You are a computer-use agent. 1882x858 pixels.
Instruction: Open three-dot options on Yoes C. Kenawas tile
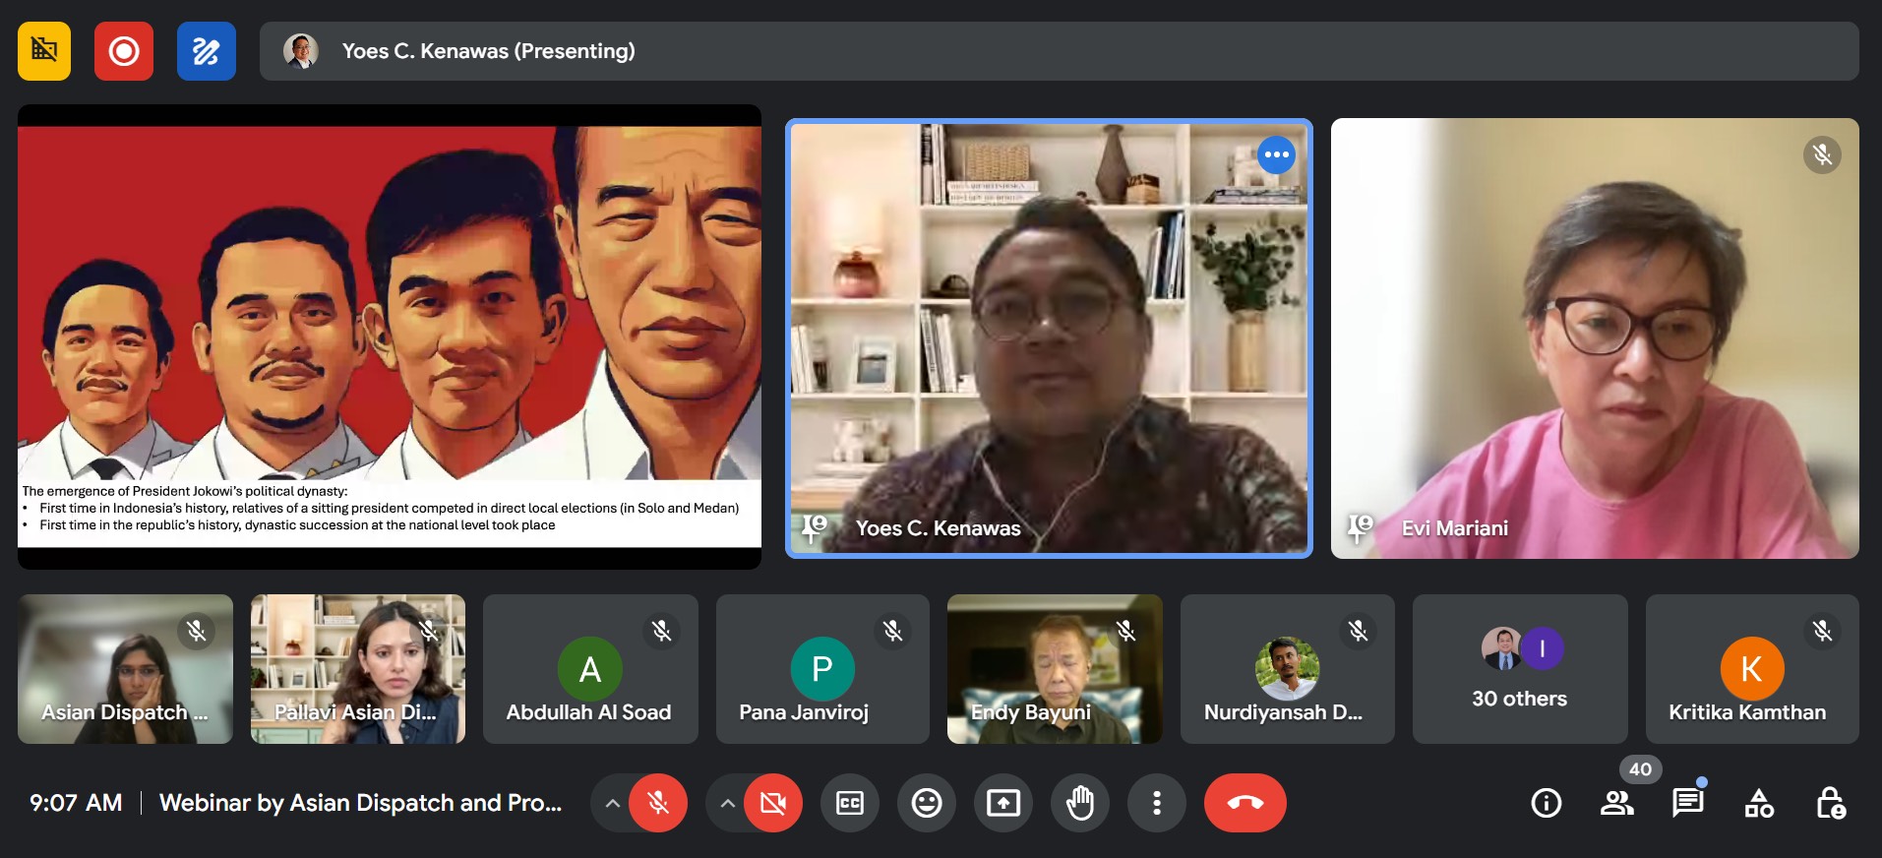[1276, 154]
